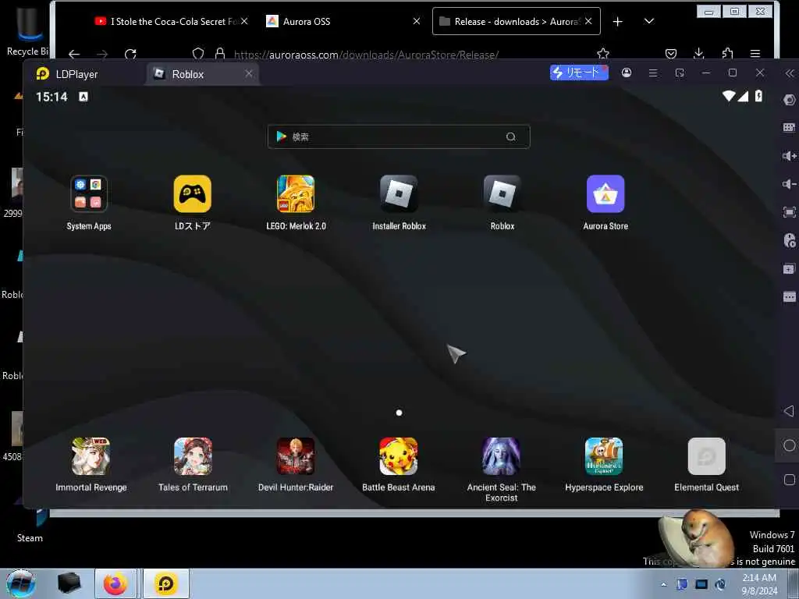This screenshot has width=799, height=599.
Task: Open a new Firefox tab
Action: [x=618, y=21]
